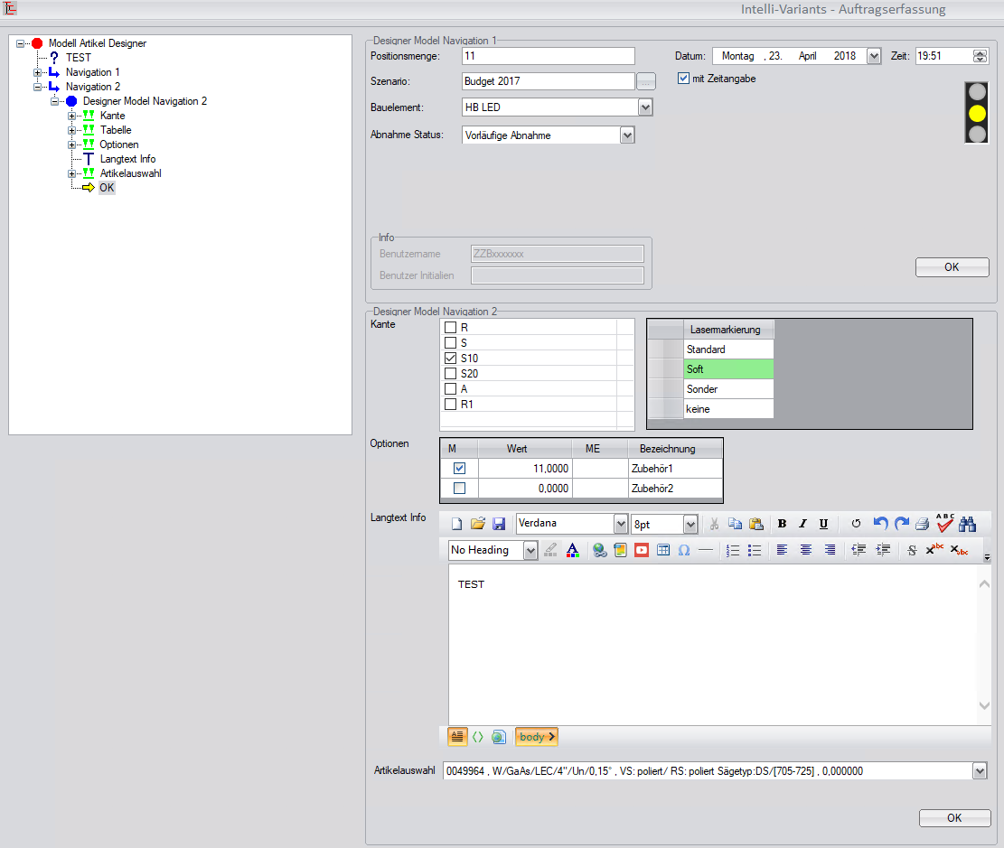Check the Zubehör2 M checkbox
Image resolution: width=1004 pixels, height=848 pixels.
pyautogui.click(x=459, y=489)
